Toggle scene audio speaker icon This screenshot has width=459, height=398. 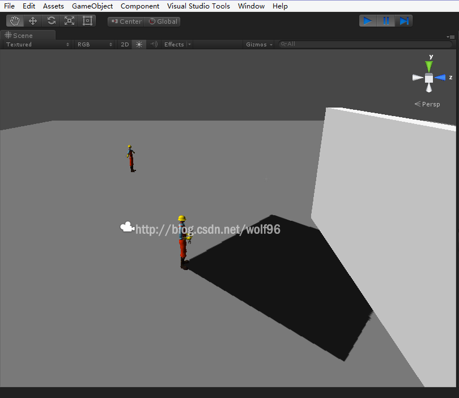(154, 45)
